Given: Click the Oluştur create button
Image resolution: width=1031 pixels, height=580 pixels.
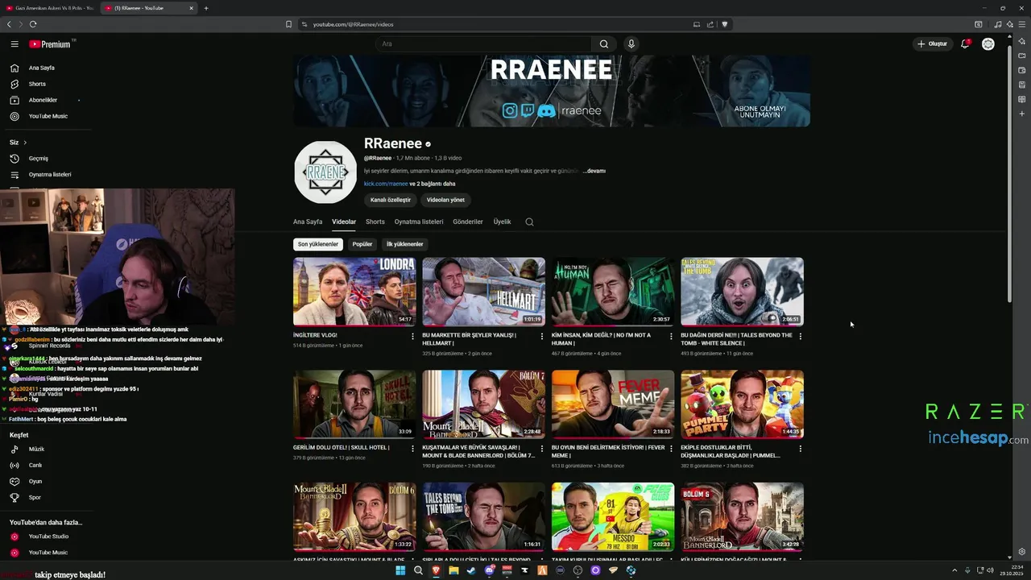Looking at the screenshot, I should tap(933, 43).
